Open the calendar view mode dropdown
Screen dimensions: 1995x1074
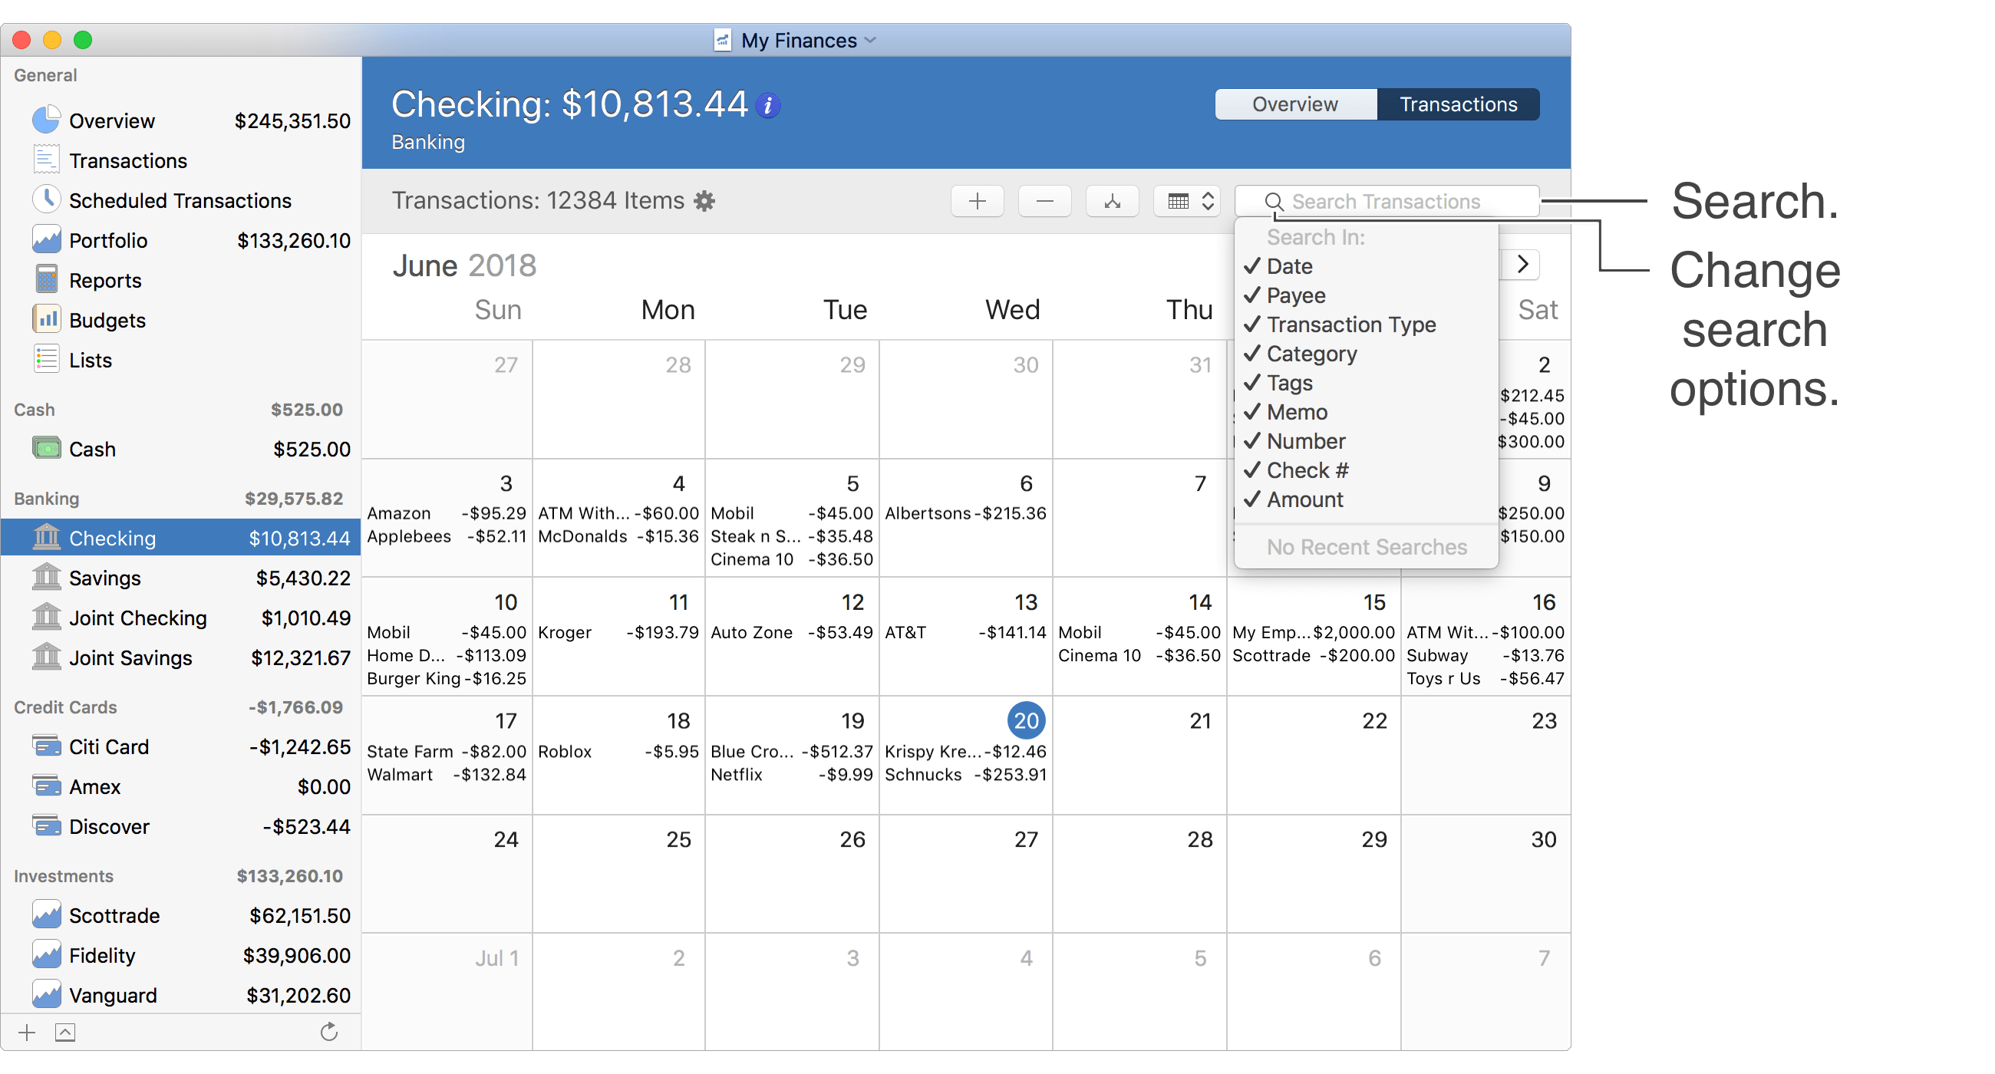[x=1187, y=201]
